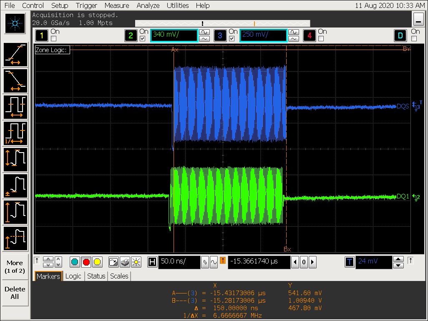Open channel 4 setup button

point(309,35)
